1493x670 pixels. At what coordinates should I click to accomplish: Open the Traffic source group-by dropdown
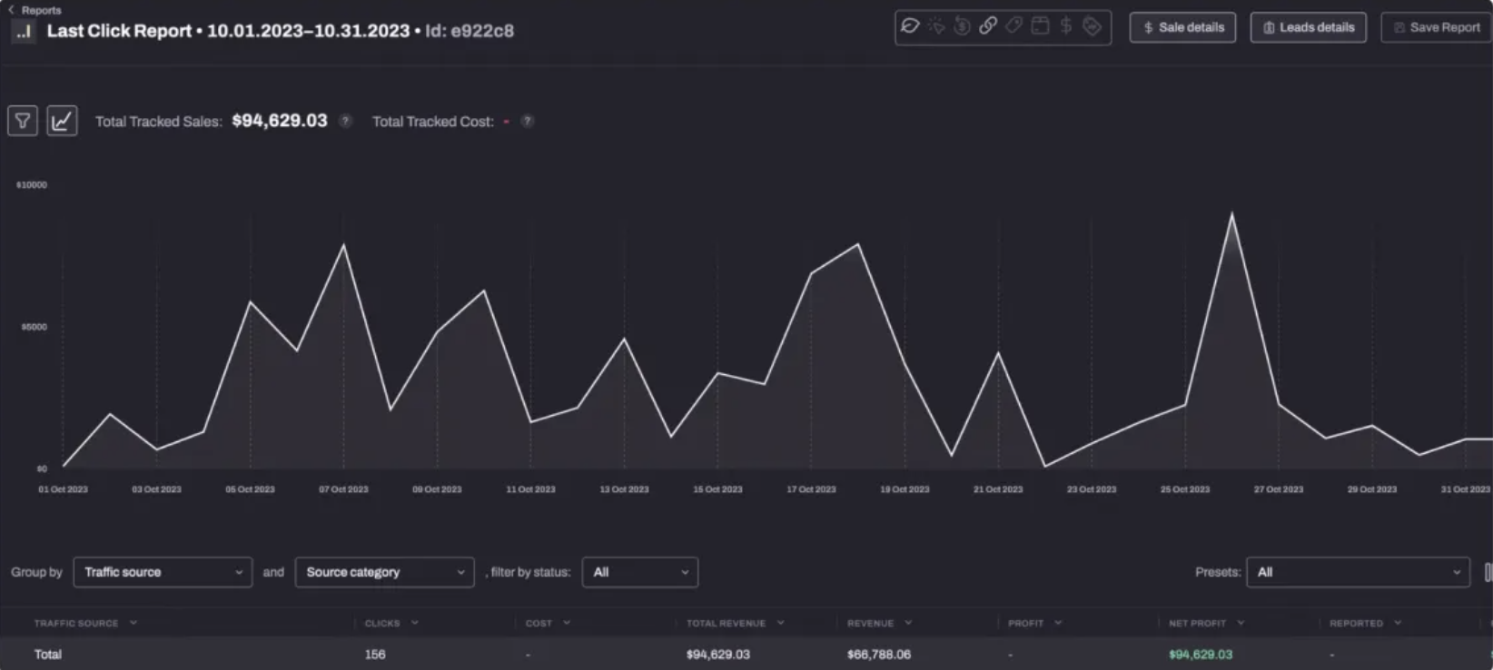click(163, 572)
